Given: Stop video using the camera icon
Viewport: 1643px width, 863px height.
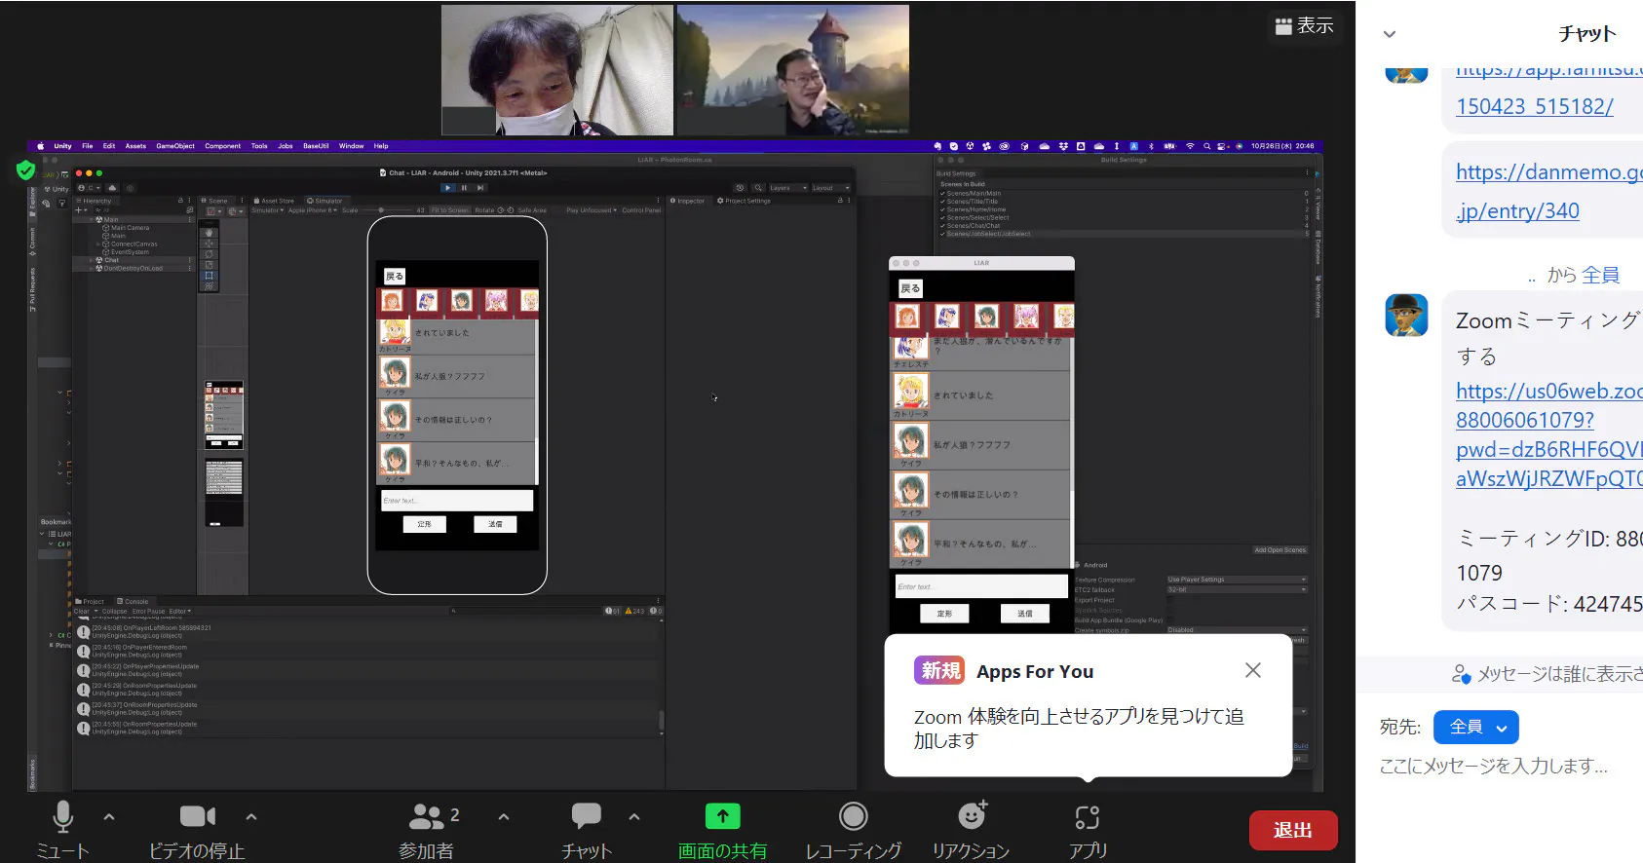Looking at the screenshot, I should [197, 817].
